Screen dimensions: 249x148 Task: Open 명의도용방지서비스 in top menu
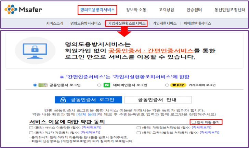click(x=97, y=10)
